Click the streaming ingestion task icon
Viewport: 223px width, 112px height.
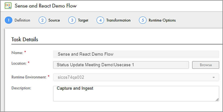(8, 5)
